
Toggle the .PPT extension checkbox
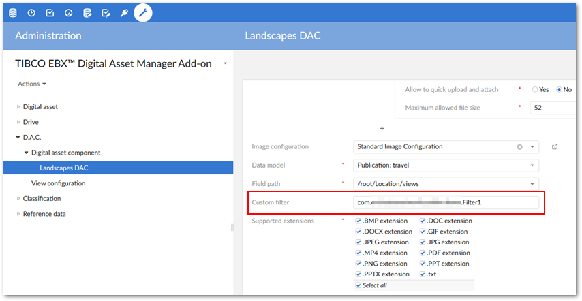click(423, 264)
